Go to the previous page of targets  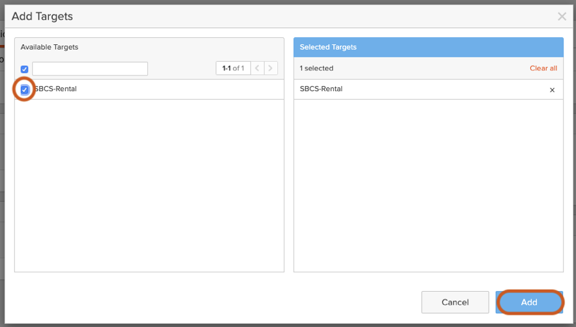[258, 68]
